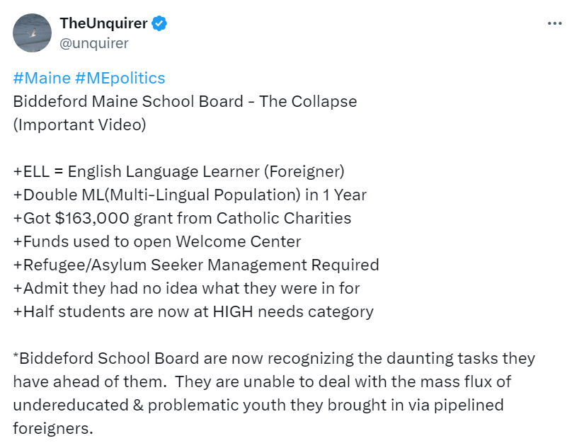Image resolution: width=567 pixels, height=448 pixels.
Task: Click the '(Important Video)' text
Action: [79, 125]
